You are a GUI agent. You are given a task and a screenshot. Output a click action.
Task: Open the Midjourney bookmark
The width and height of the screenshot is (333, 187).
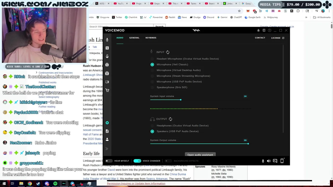click(x=271, y=17)
